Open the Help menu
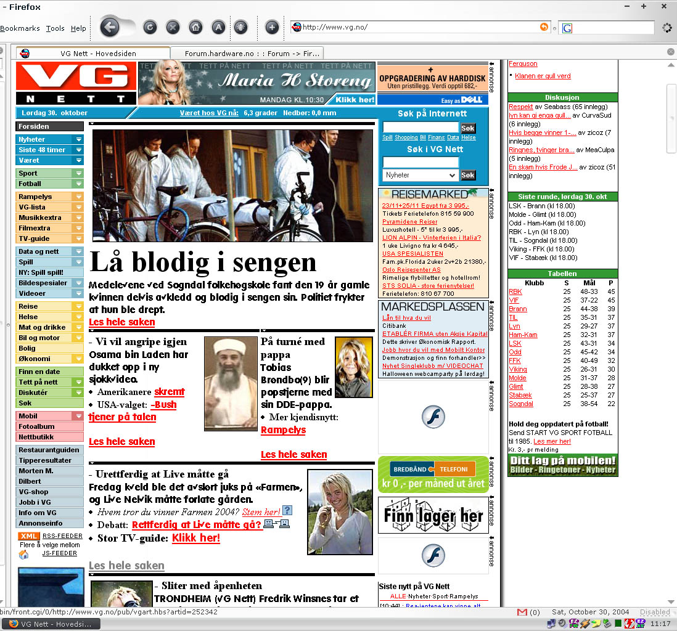 click(x=78, y=28)
